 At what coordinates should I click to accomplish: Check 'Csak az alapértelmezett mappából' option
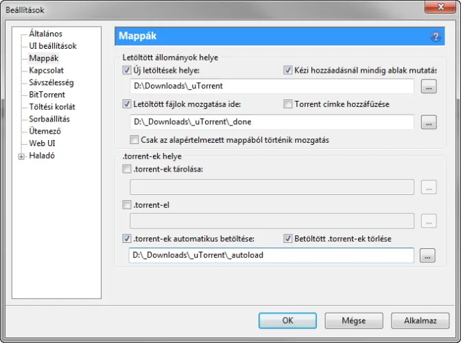[135, 140]
